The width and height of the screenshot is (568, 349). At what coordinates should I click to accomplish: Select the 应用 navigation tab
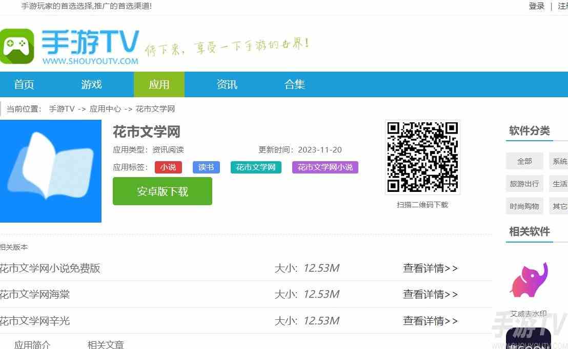[x=159, y=84]
